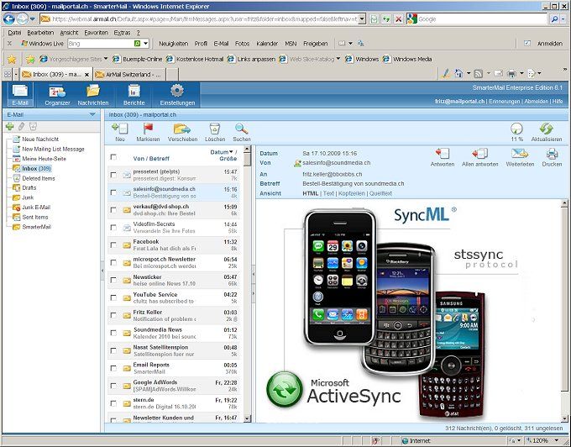Check the YouTube Service message checkbox
Viewport: 571px width, 447px height.
coord(113,297)
